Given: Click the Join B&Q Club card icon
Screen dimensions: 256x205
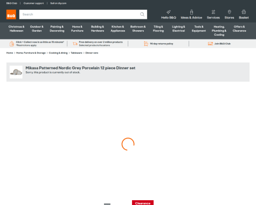Looking at the screenshot, I should pyautogui.click(x=210, y=44).
